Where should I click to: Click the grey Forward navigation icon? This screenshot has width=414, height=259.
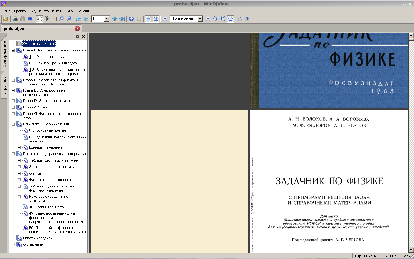139,19
